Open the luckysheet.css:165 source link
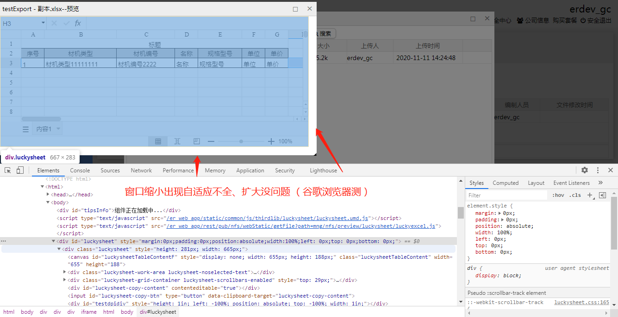Viewport: 618px width, 317px height. coord(582,302)
